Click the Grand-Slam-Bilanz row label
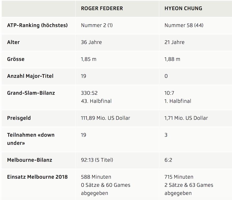The image size is (232, 200). [x=31, y=93]
